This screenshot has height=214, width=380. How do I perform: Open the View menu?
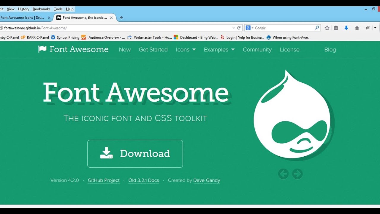pos(11,9)
